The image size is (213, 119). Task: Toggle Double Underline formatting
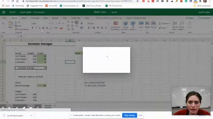(43, 28)
